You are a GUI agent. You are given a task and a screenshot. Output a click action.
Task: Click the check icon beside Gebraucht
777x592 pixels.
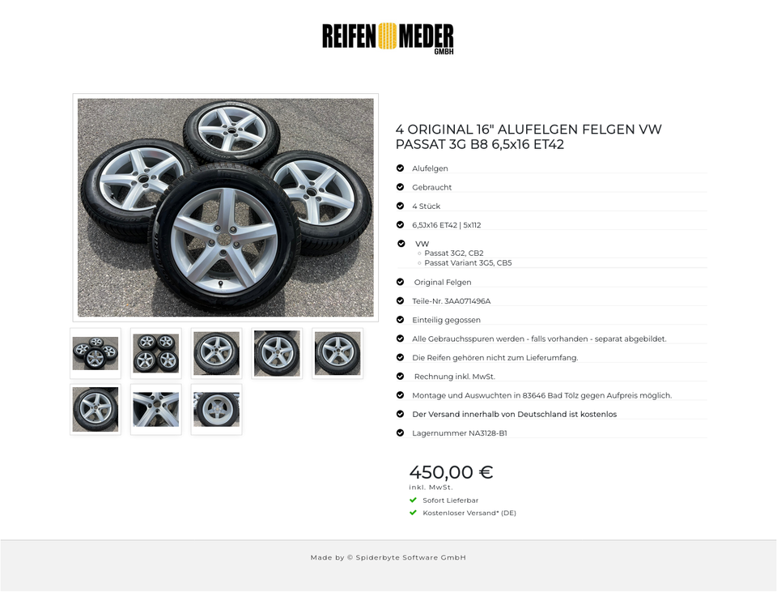point(401,187)
